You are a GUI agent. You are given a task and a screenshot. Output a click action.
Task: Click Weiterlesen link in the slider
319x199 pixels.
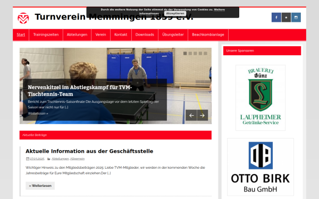pyautogui.click(x=38, y=114)
